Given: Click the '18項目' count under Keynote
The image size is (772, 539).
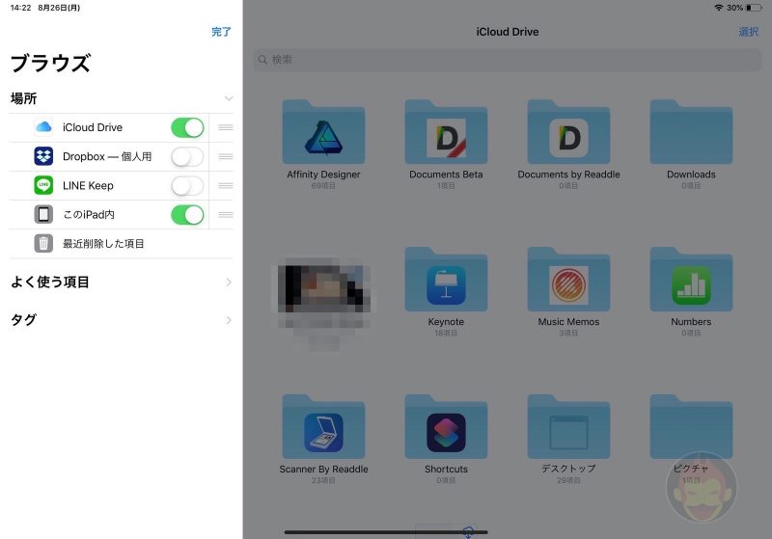Looking at the screenshot, I should pyautogui.click(x=446, y=334).
